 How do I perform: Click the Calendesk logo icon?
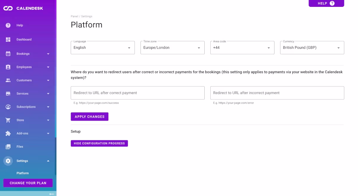(x=8, y=8)
